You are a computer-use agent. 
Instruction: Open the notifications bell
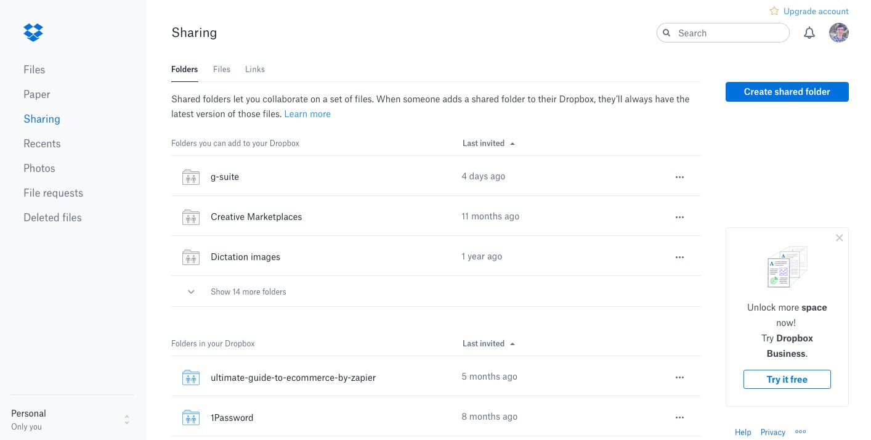tap(809, 33)
